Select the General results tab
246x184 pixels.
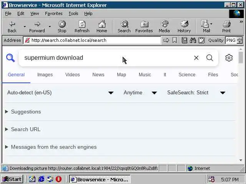(x=16, y=75)
